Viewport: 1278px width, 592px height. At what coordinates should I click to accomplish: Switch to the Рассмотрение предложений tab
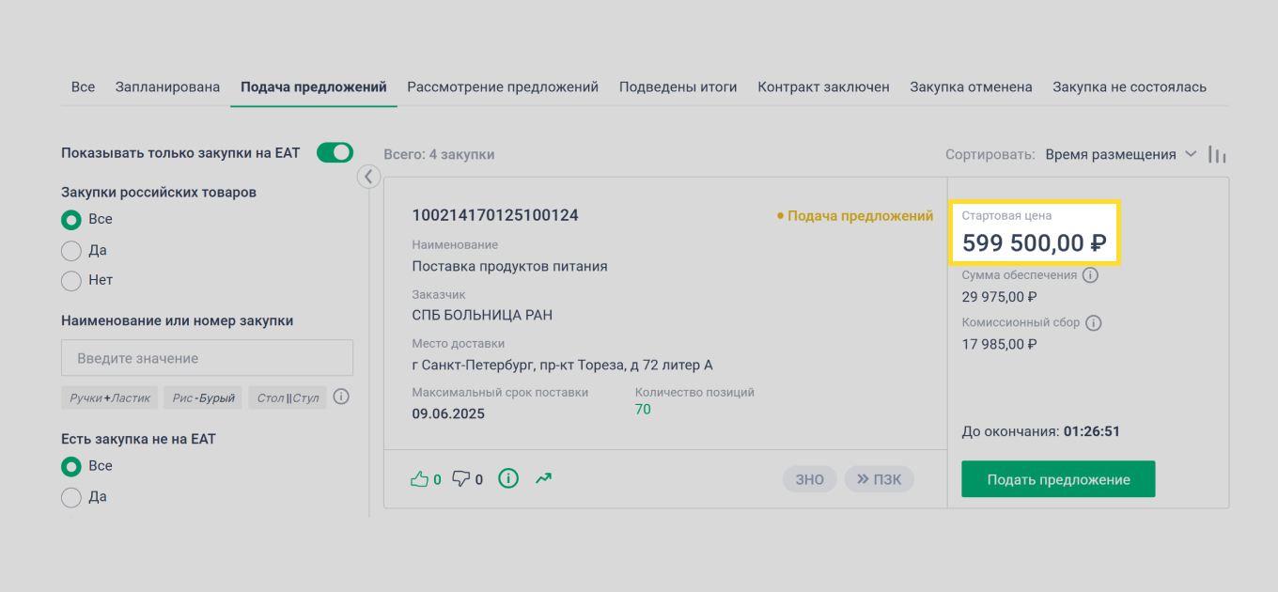[503, 86]
